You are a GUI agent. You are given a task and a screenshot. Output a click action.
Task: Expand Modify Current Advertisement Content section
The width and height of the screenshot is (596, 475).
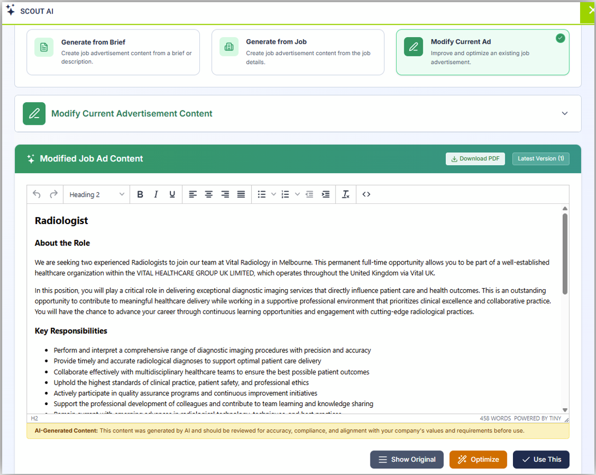click(x=564, y=114)
